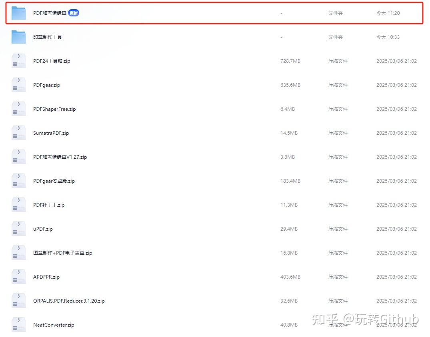430x337 pixels.
Task: Click the 16.8MB size value
Action: click(289, 253)
